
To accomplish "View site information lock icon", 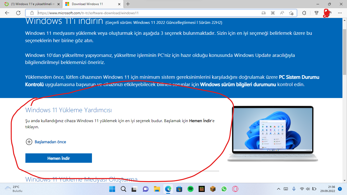I will click(32, 13).
